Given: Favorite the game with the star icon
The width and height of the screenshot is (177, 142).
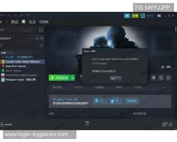Looking at the screenshot, I should click(x=168, y=78).
